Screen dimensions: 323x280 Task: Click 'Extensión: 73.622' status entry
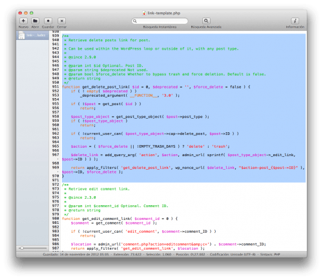(x=127, y=254)
